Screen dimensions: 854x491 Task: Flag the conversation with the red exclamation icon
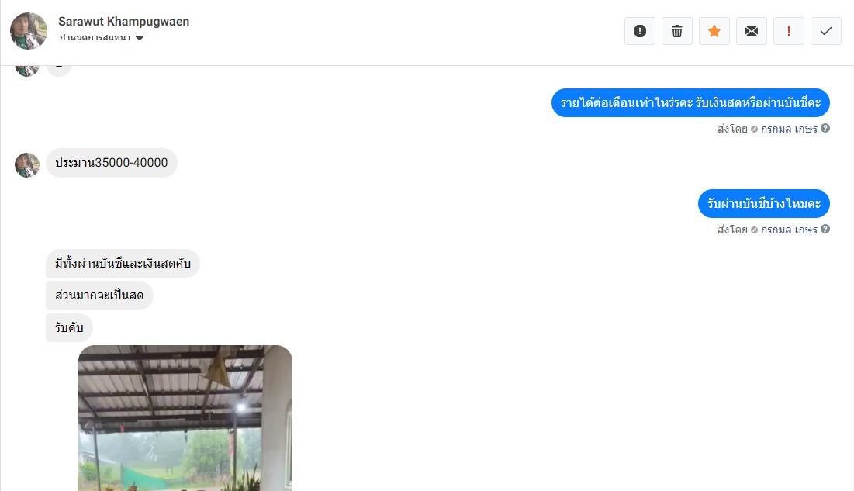(x=789, y=31)
